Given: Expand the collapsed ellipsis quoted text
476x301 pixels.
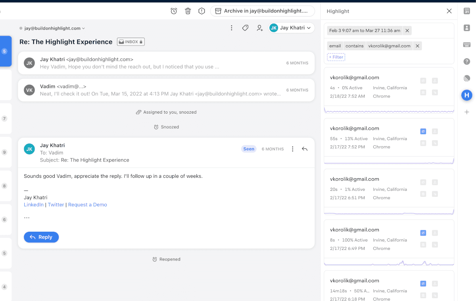Looking at the screenshot, I should (x=27, y=217).
